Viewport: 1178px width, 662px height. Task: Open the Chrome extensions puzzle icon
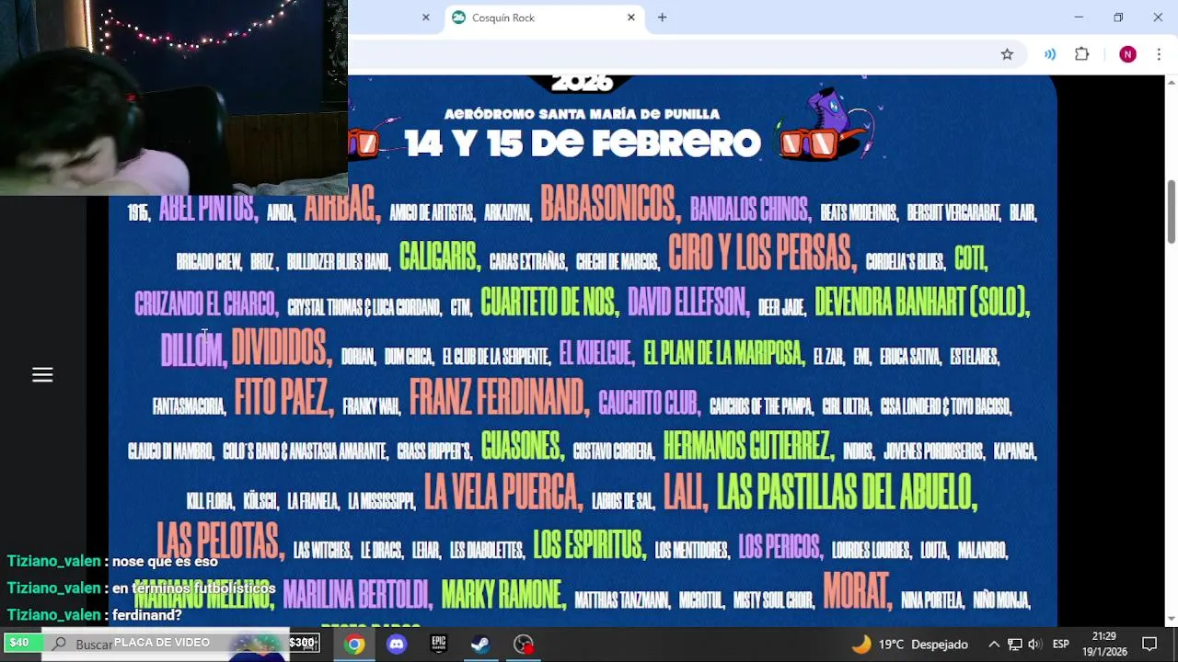(x=1082, y=54)
